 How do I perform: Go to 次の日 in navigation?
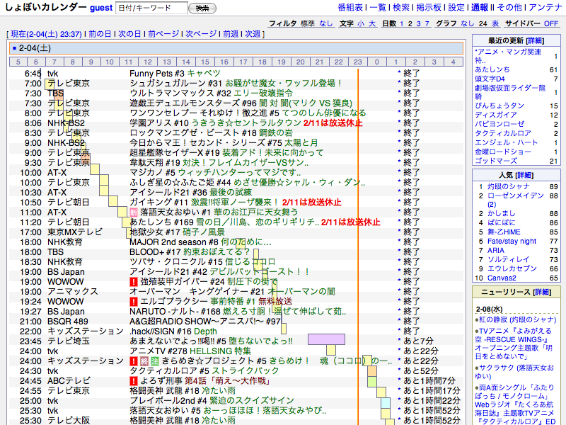click(129, 33)
